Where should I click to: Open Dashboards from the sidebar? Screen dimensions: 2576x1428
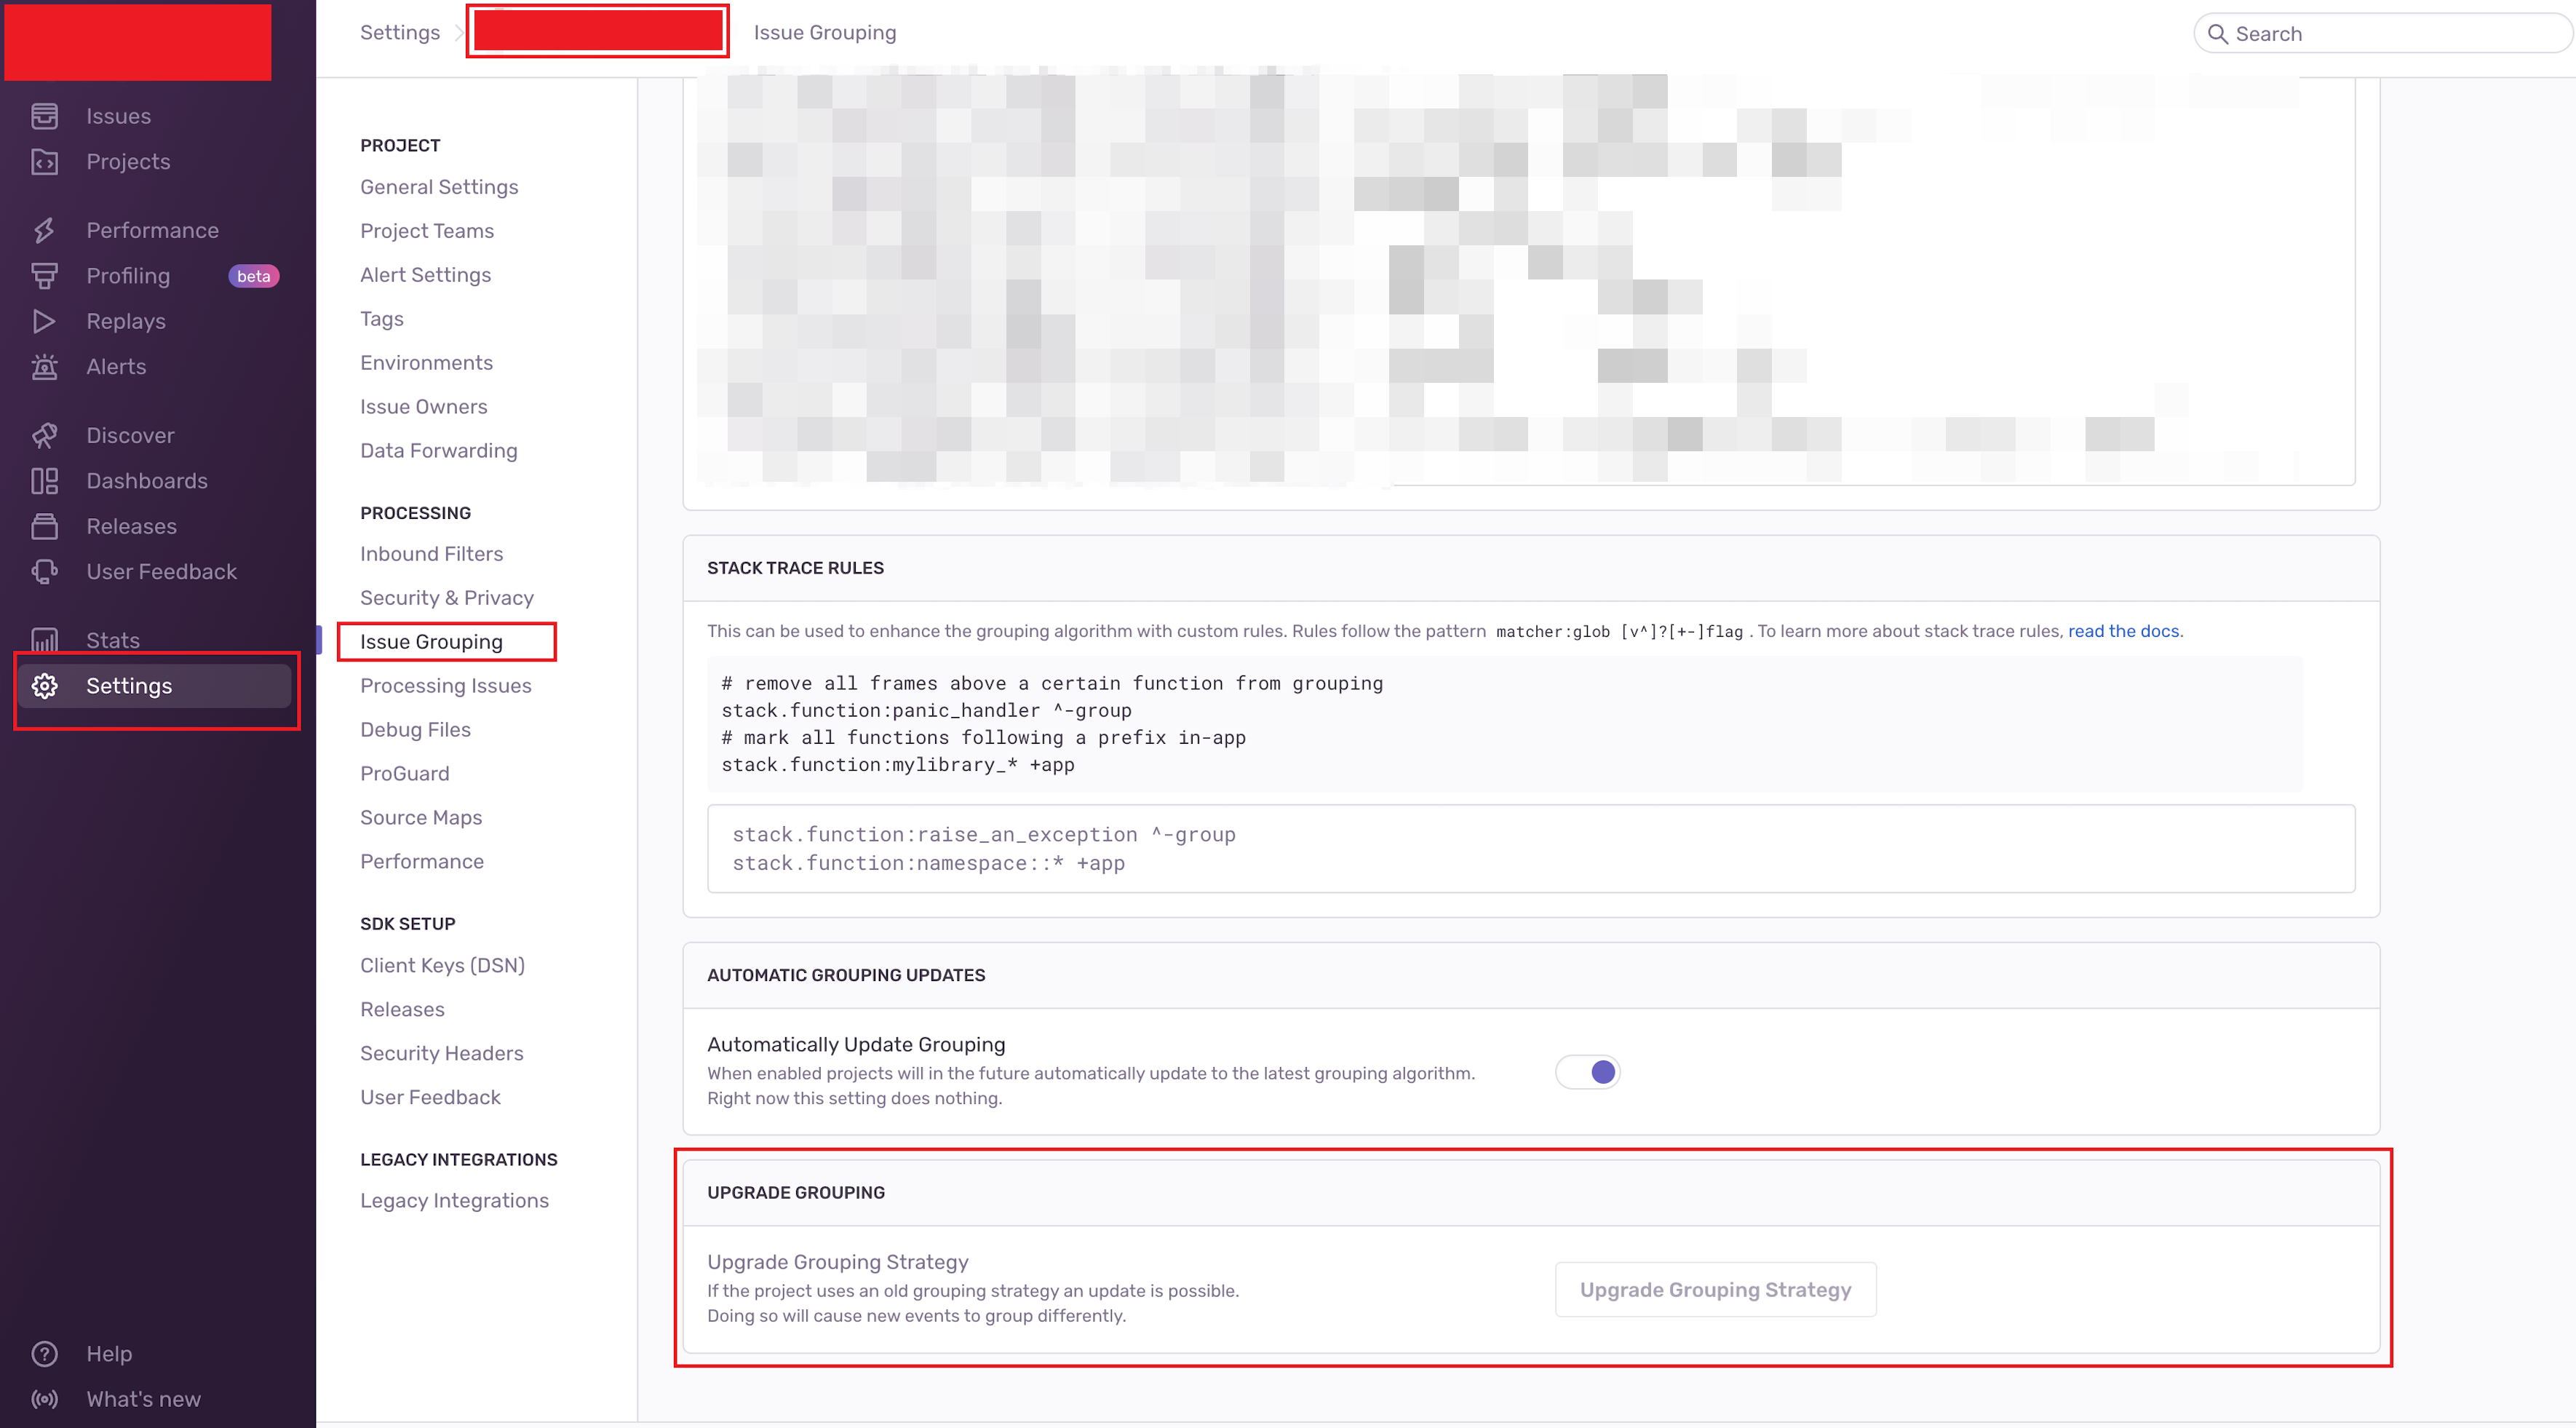(x=147, y=481)
